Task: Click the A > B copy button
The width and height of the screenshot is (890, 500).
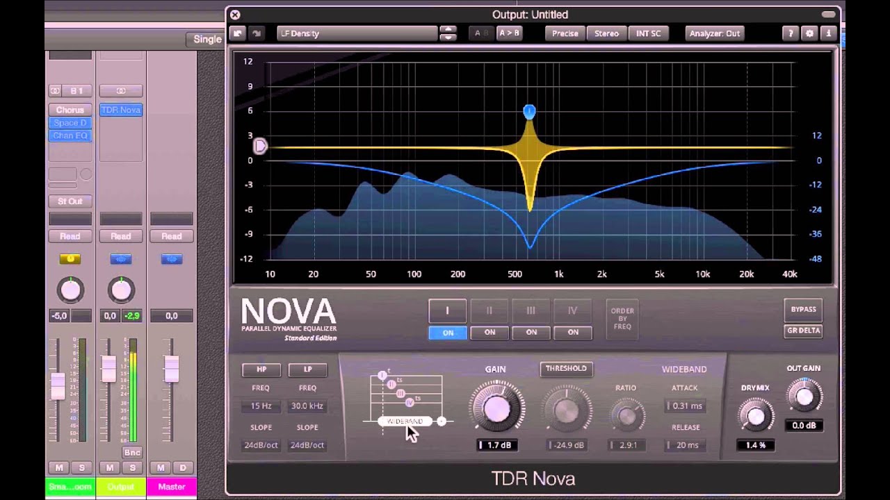Action: [508, 33]
